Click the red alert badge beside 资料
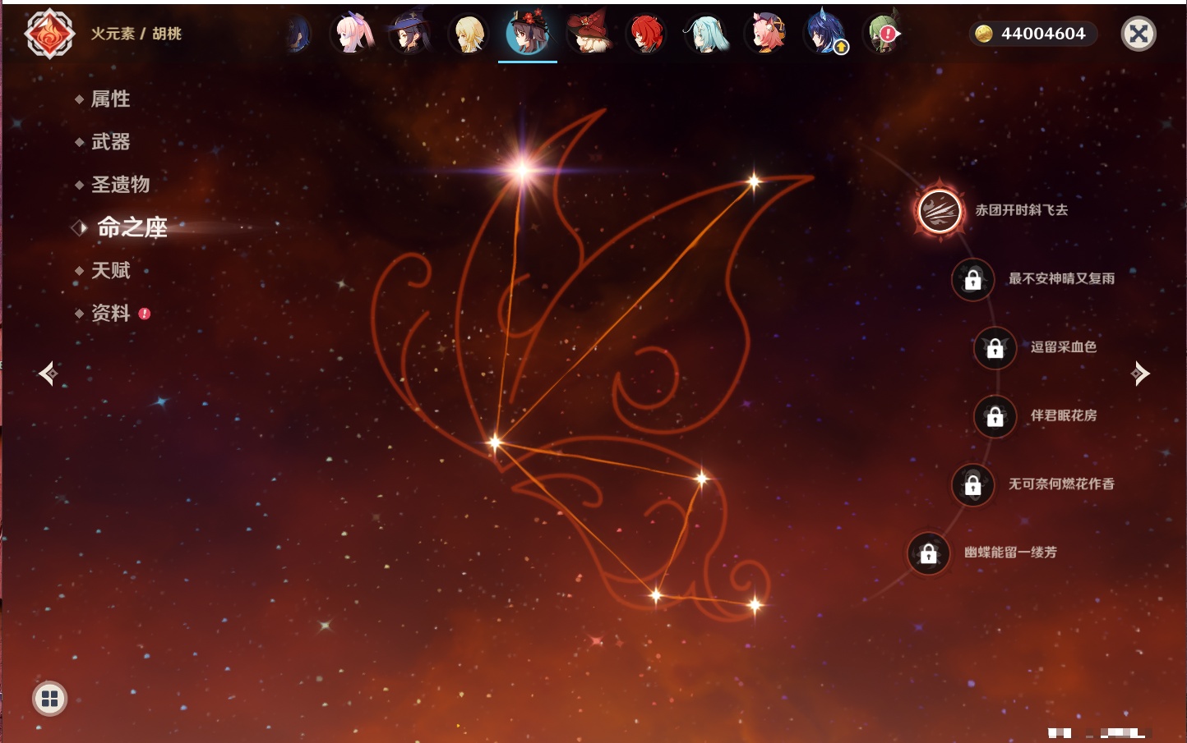The height and width of the screenshot is (743, 1187). coord(145,314)
